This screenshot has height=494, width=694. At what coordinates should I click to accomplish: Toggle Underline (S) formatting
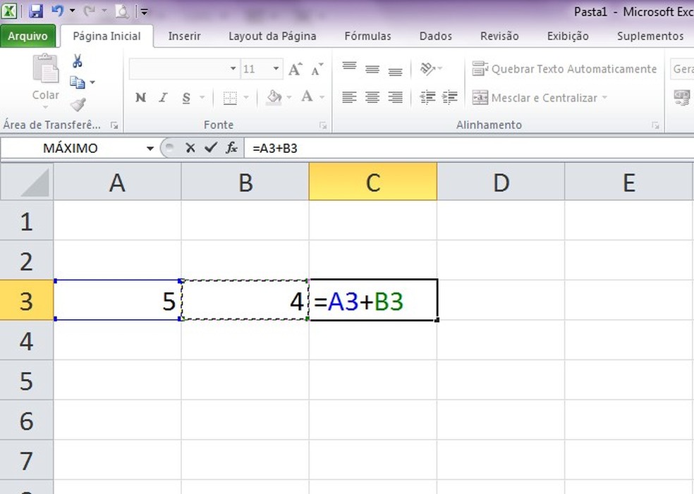coord(186,97)
